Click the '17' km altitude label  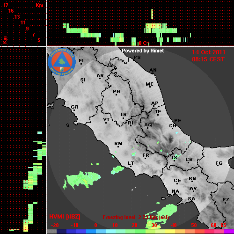coord(5,5)
